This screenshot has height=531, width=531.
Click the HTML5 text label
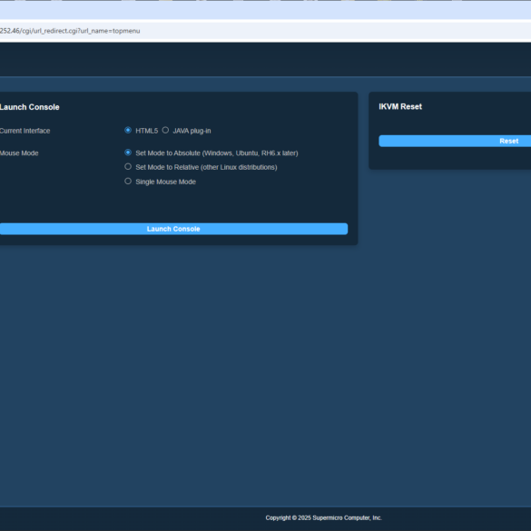147,131
